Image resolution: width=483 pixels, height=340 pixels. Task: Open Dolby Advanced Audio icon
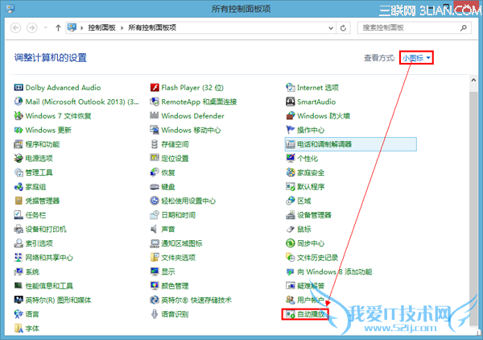click(19, 88)
